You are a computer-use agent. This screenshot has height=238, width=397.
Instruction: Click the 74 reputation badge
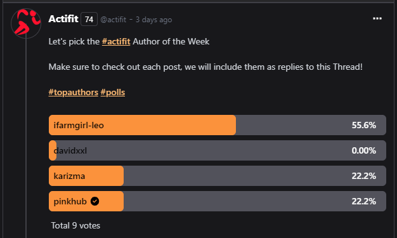click(x=89, y=19)
